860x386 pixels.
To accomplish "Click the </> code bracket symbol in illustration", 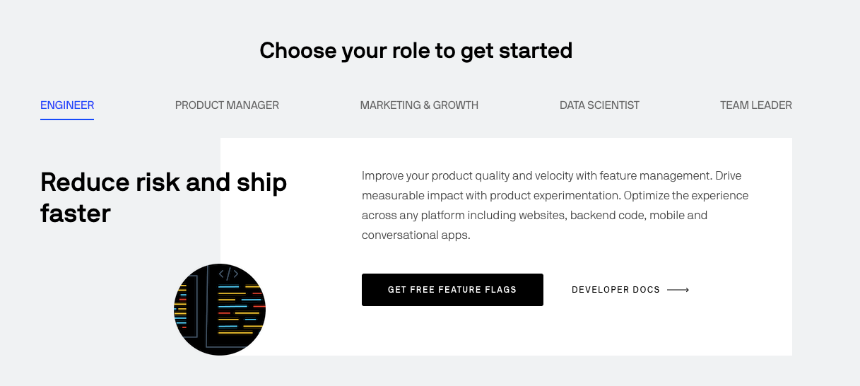I will tap(228, 274).
